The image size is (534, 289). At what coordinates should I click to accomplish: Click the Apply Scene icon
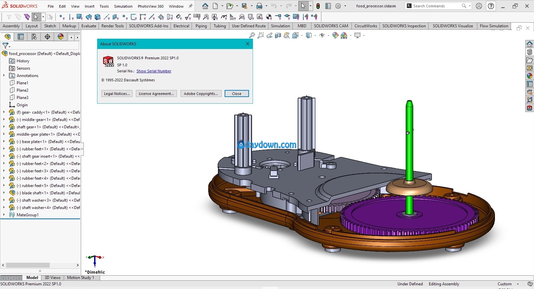(344, 35)
